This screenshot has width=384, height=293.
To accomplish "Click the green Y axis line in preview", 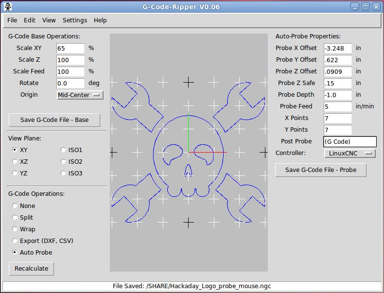I will [x=188, y=134].
